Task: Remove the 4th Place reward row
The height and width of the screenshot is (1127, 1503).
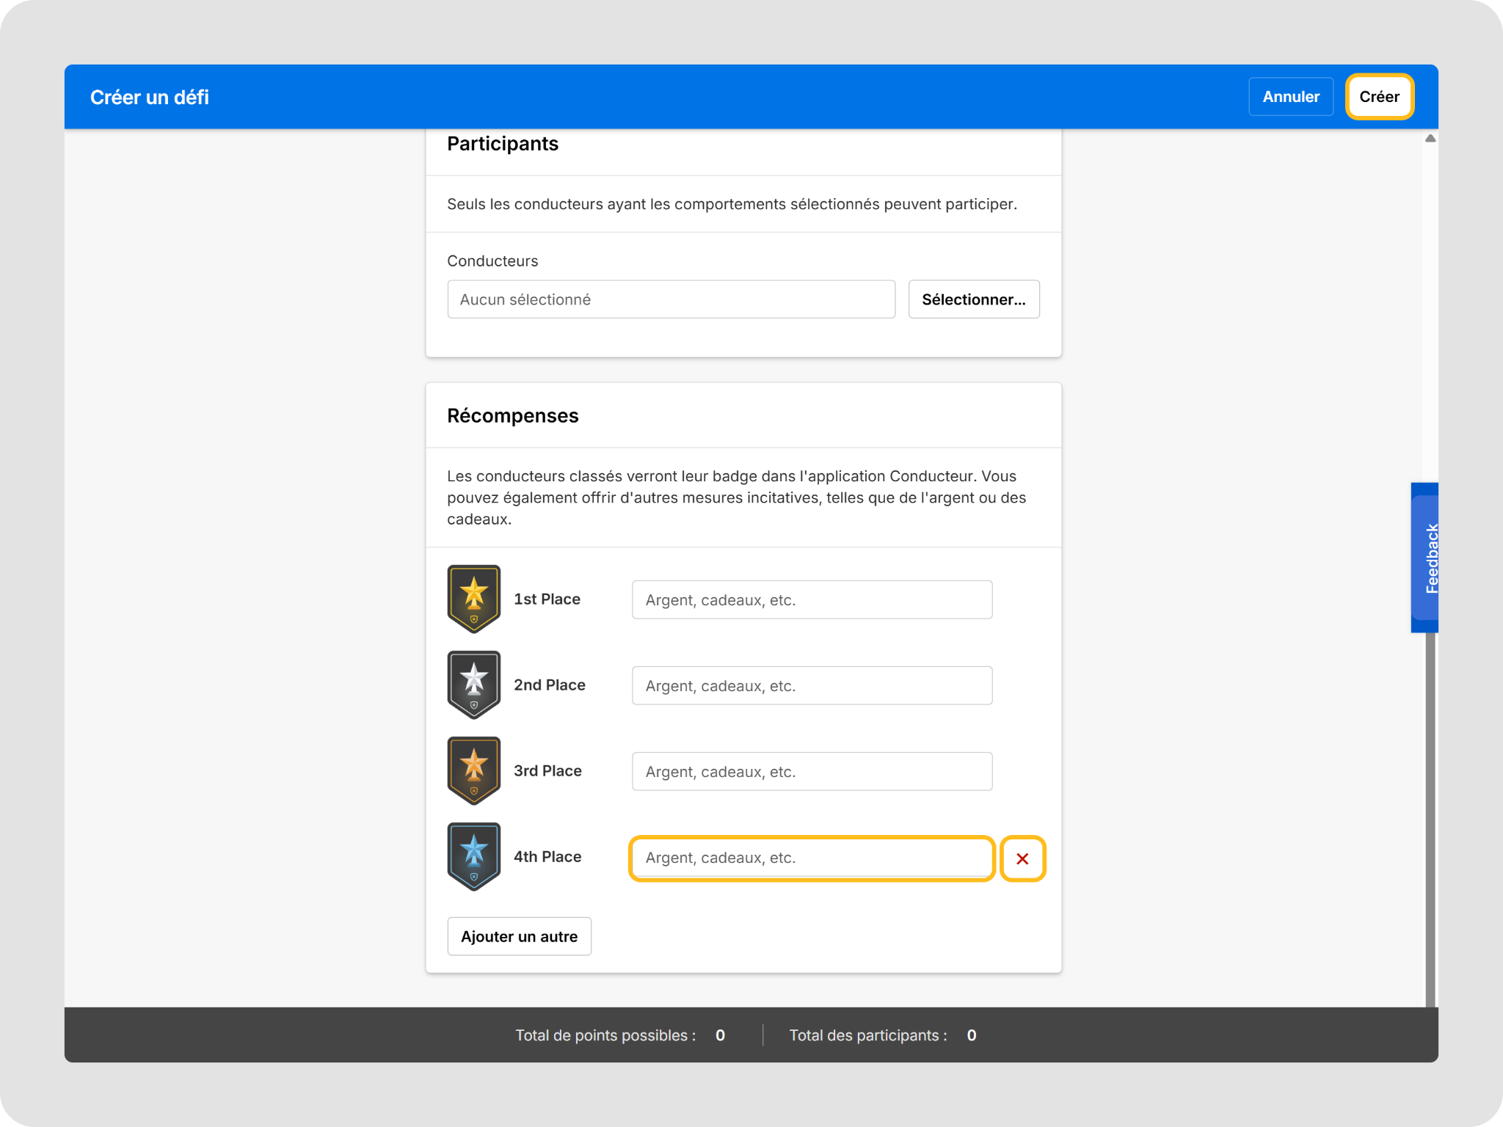Action: pos(1022,858)
